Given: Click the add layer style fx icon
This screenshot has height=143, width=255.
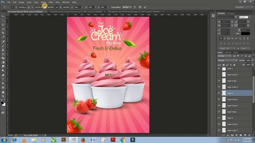Looking at the screenshot, I should coord(228,135).
